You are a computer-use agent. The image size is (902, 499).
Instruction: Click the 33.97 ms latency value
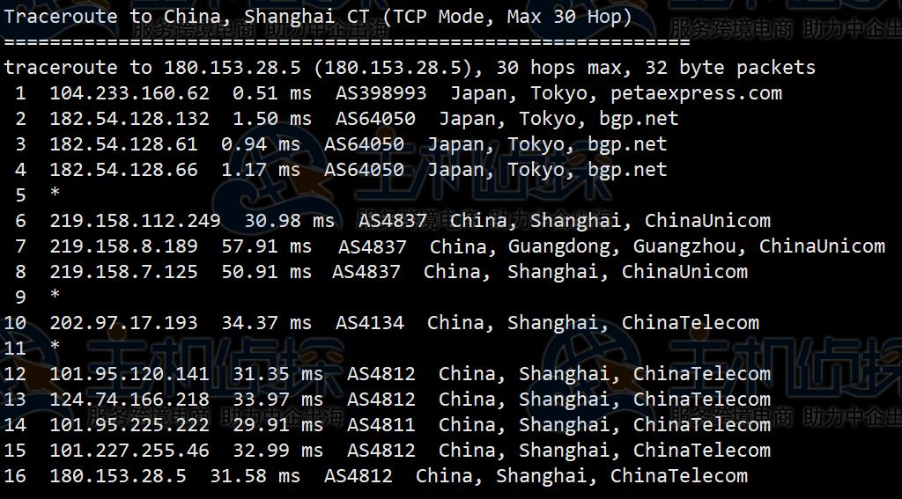tap(277, 399)
